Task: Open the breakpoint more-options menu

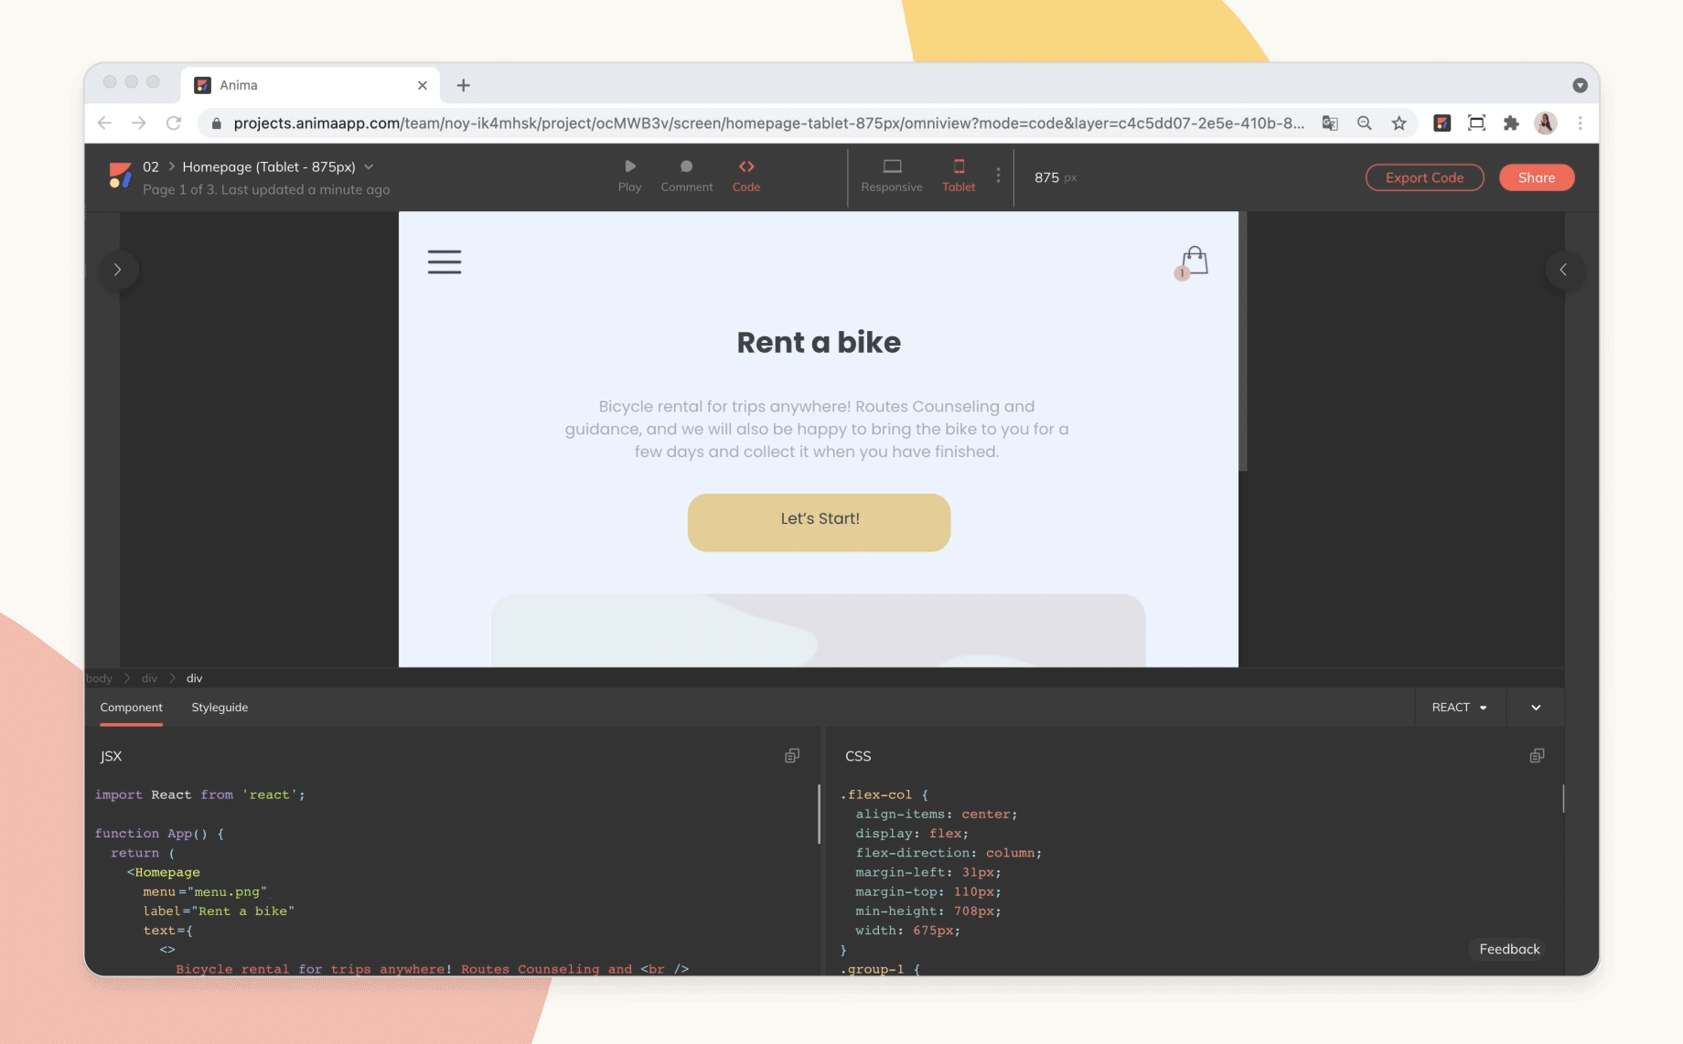Action: tap(998, 176)
